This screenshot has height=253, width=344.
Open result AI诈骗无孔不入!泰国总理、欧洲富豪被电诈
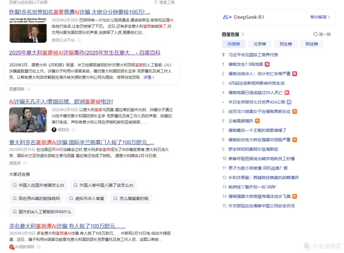[61, 102]
